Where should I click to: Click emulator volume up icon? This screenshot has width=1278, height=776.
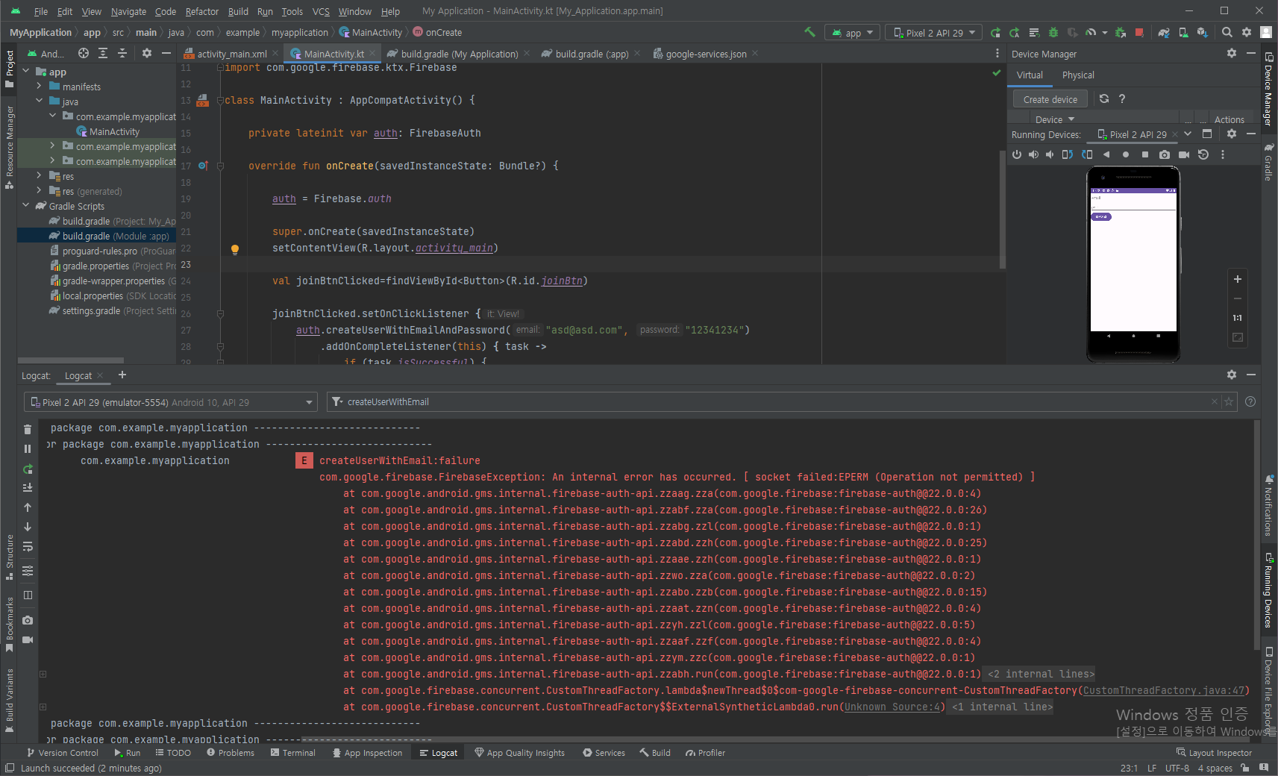click(1033, 154)
